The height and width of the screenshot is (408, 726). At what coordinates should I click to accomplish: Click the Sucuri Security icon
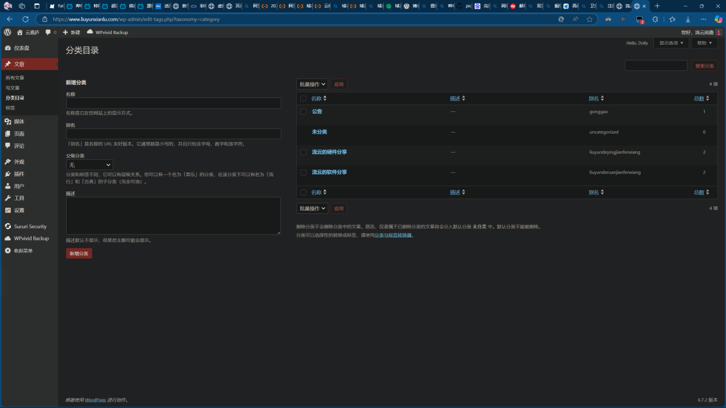8,226
